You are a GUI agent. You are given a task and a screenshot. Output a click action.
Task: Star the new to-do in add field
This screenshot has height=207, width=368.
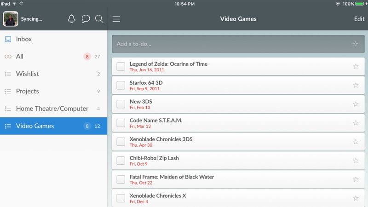point(355,44)
